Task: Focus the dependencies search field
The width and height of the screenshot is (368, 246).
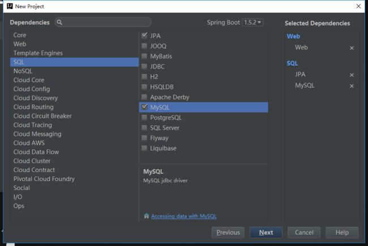Action: click(103, 22)
